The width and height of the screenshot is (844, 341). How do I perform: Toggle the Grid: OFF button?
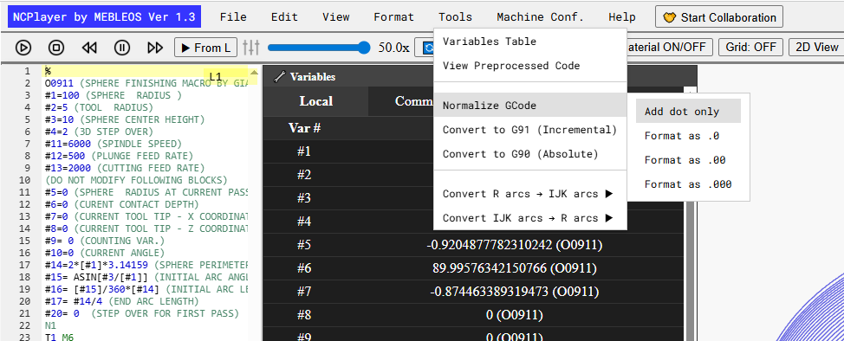(751, 48)
